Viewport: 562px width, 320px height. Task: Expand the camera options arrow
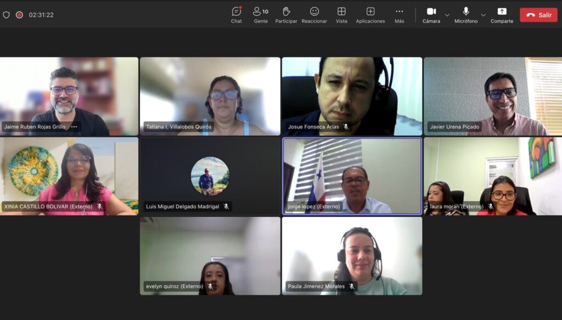pyautogui.click(x=447, y=15)
